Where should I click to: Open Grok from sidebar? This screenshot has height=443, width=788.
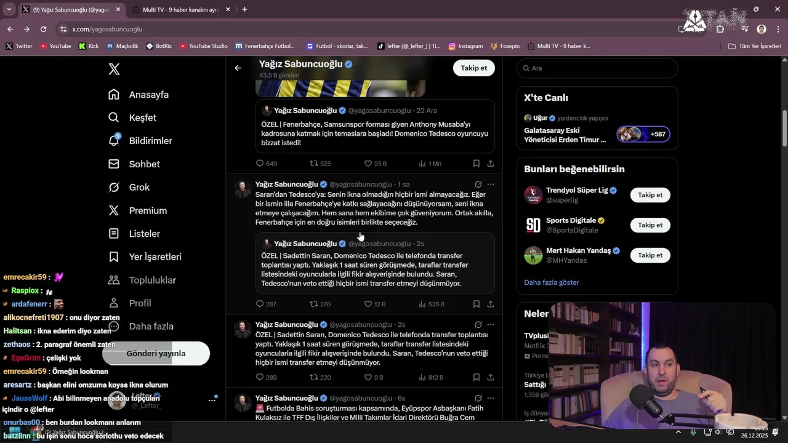tap(129, 187)
